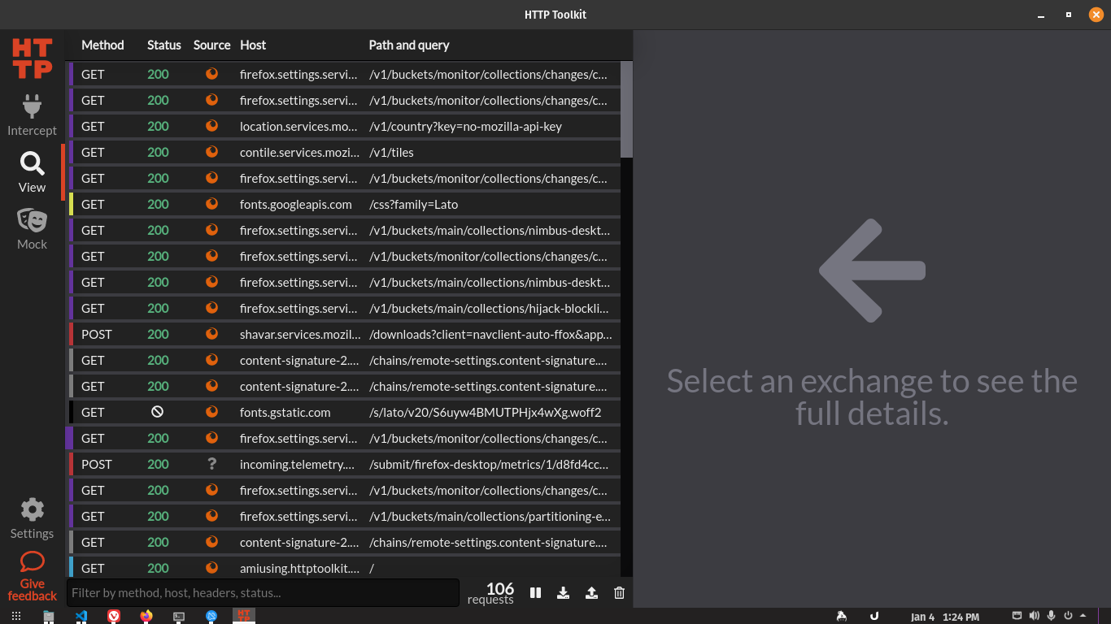Viewport: 1111px width, 624px height.
Task: Import requests using the upload icon
Action: (591, 593)
